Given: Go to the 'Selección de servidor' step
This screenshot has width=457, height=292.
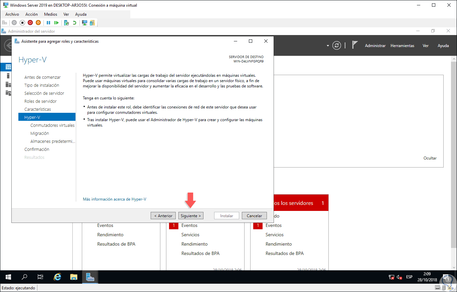Looking at the screenshot, I should pos(44,93).
